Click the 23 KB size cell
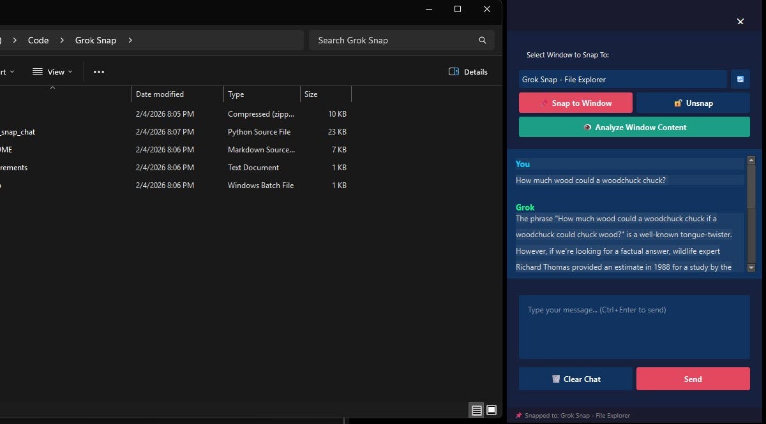Viewport: 766px width, 424px height. (337, 132)
